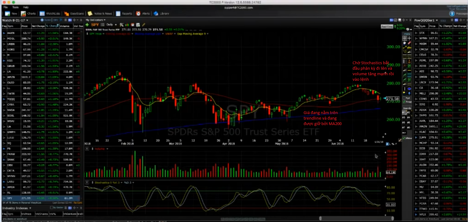
Task: Click the wrench tools icon on chart toolbar
Action: [122, 25]
